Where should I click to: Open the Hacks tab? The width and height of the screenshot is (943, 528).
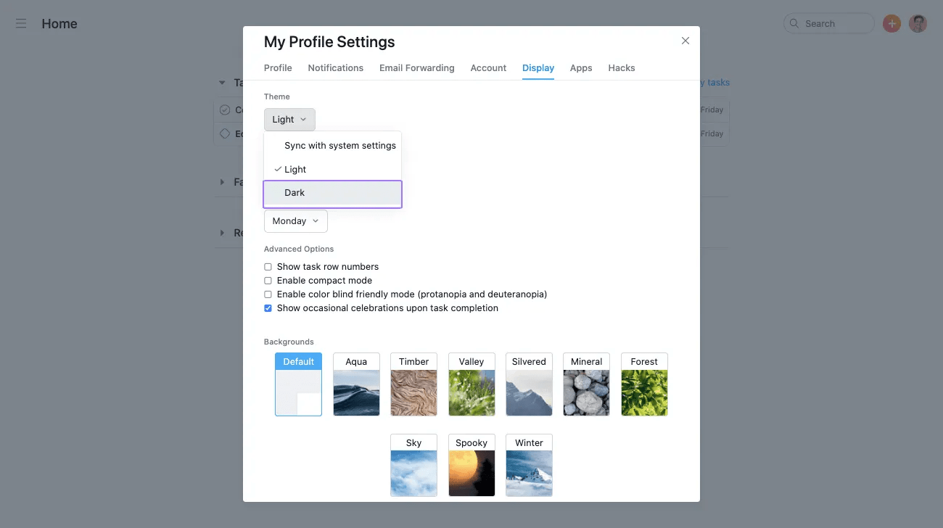tap(621, 68)
